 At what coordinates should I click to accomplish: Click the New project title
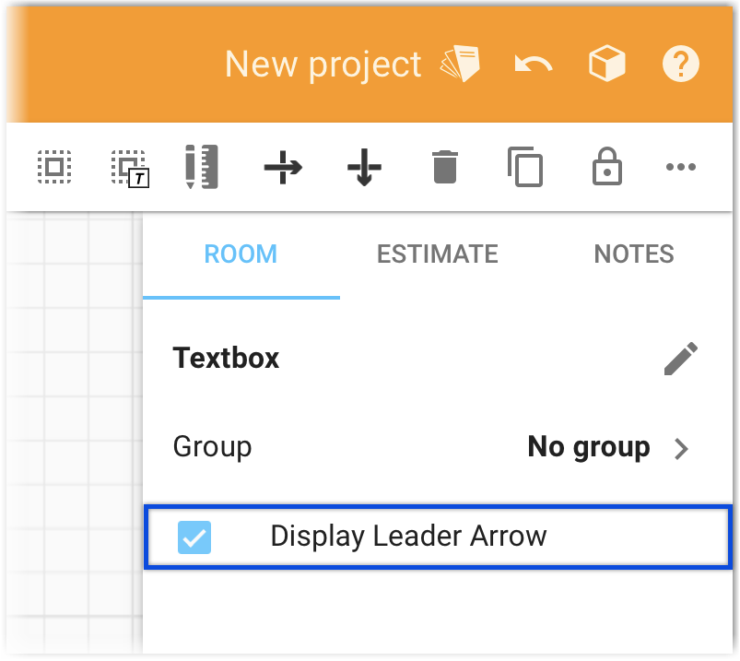pos(323,65)
